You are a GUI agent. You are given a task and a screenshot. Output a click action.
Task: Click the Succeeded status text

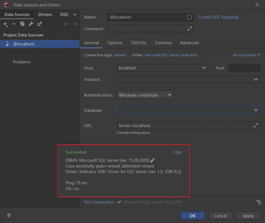click(x=76, y=152)
